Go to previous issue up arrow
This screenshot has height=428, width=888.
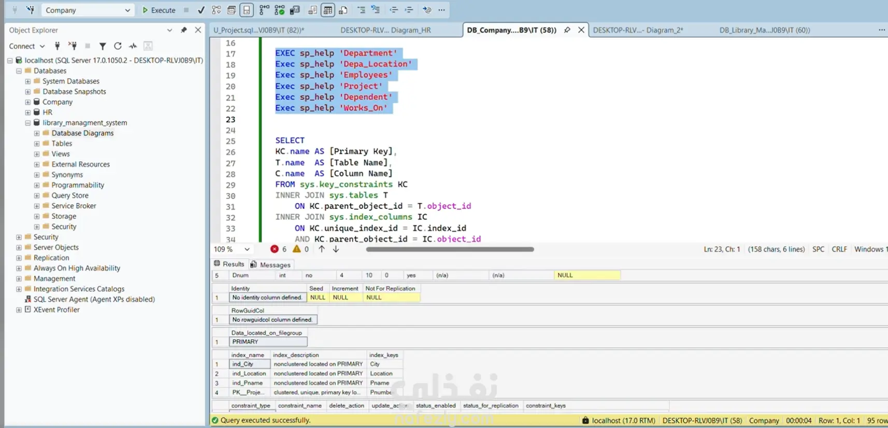pos(322,249)
